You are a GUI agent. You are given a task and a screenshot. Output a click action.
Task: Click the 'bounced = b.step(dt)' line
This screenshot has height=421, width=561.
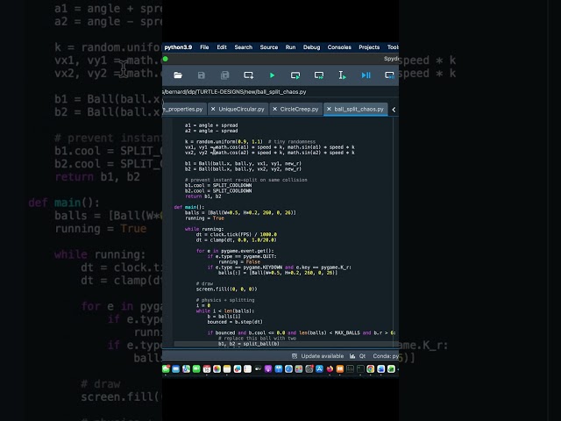pos(235,322)
